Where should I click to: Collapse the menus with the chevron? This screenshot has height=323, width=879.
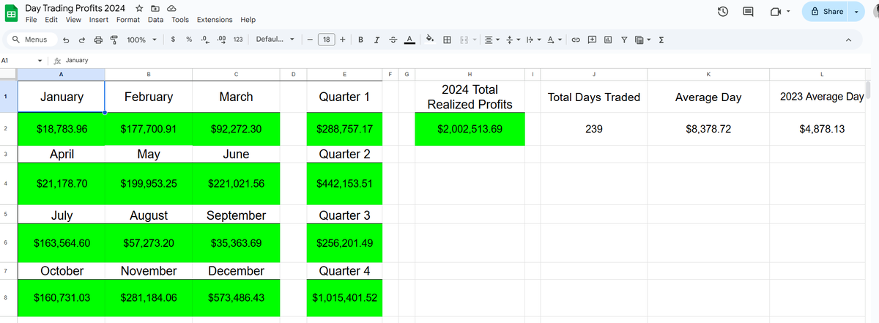(848, 40)
